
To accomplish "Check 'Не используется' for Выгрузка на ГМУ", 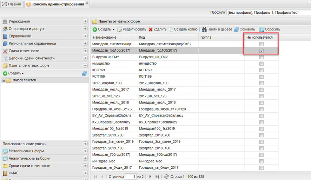I will coord(262,57).
